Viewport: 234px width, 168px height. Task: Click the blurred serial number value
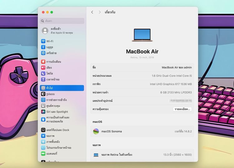tap(181, 101)
